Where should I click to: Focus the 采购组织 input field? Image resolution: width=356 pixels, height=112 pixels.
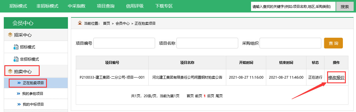coord(290,43)
